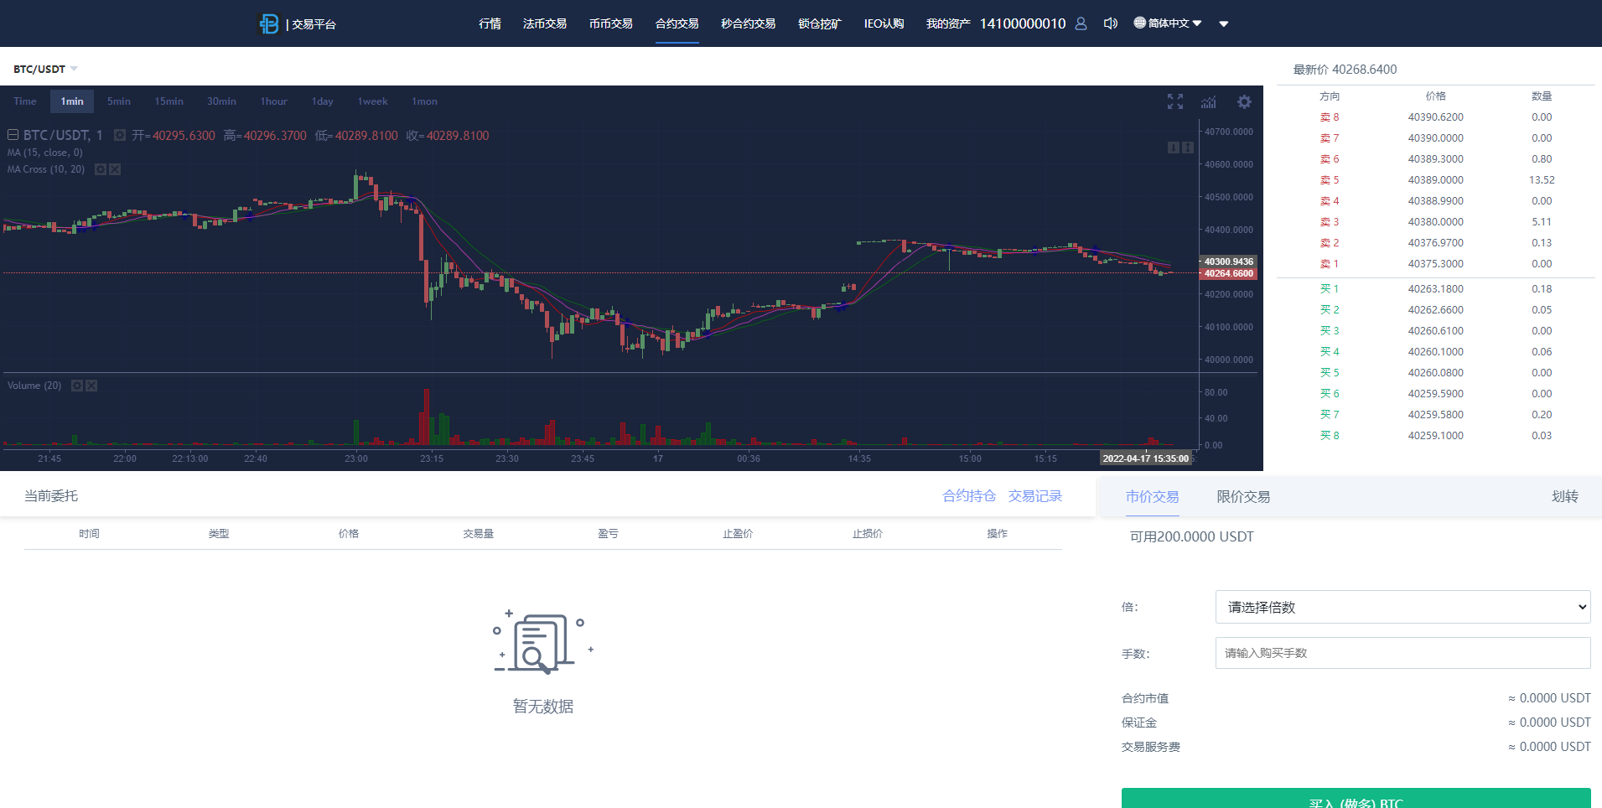The width and height of the screenshot is (1602, 808).
Task: Click the user profile icon in header
Action: (x=1081, y=23)
